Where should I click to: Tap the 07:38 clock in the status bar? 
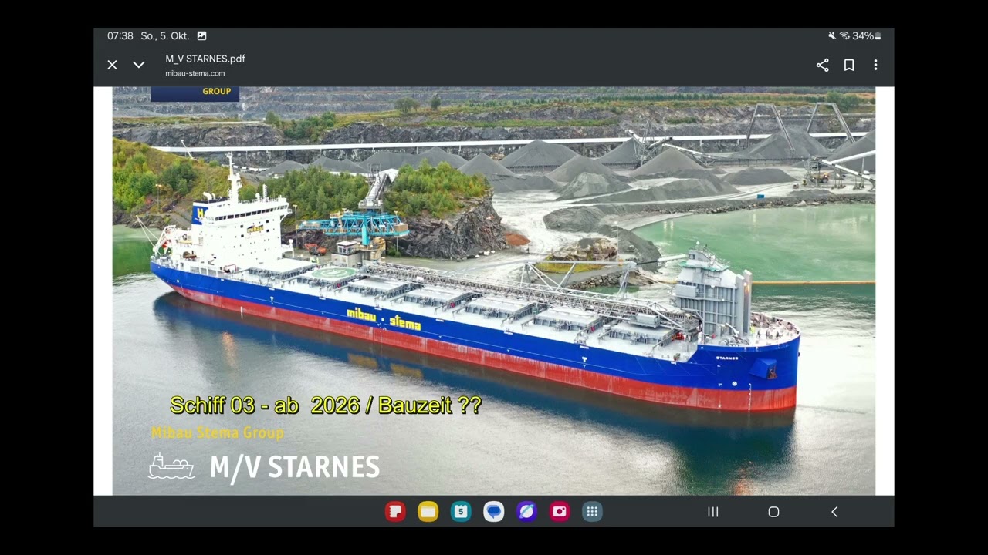tap(120, 36)
